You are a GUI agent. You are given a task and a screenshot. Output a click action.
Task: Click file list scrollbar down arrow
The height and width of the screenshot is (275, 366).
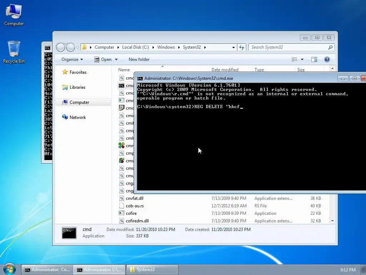tap(332, 221)
